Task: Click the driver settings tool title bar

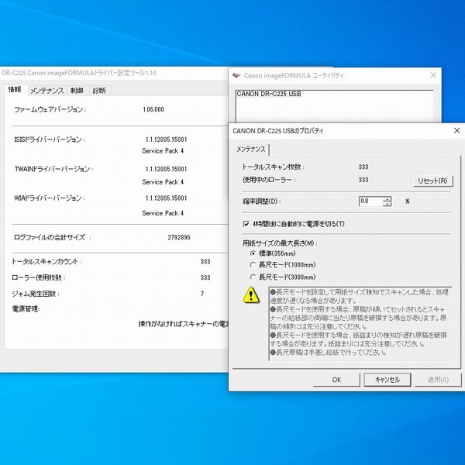Action: point(114,73)
